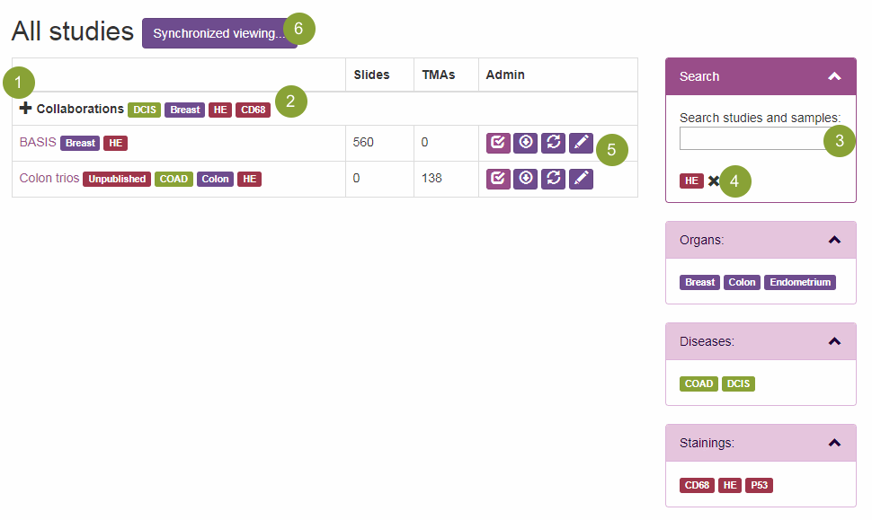Focus the search studies and samples field

pos(752,138)
